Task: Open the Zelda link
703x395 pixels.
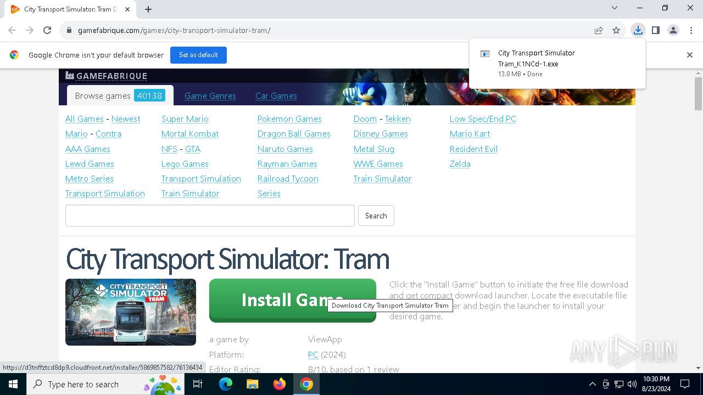Action: 460,163
